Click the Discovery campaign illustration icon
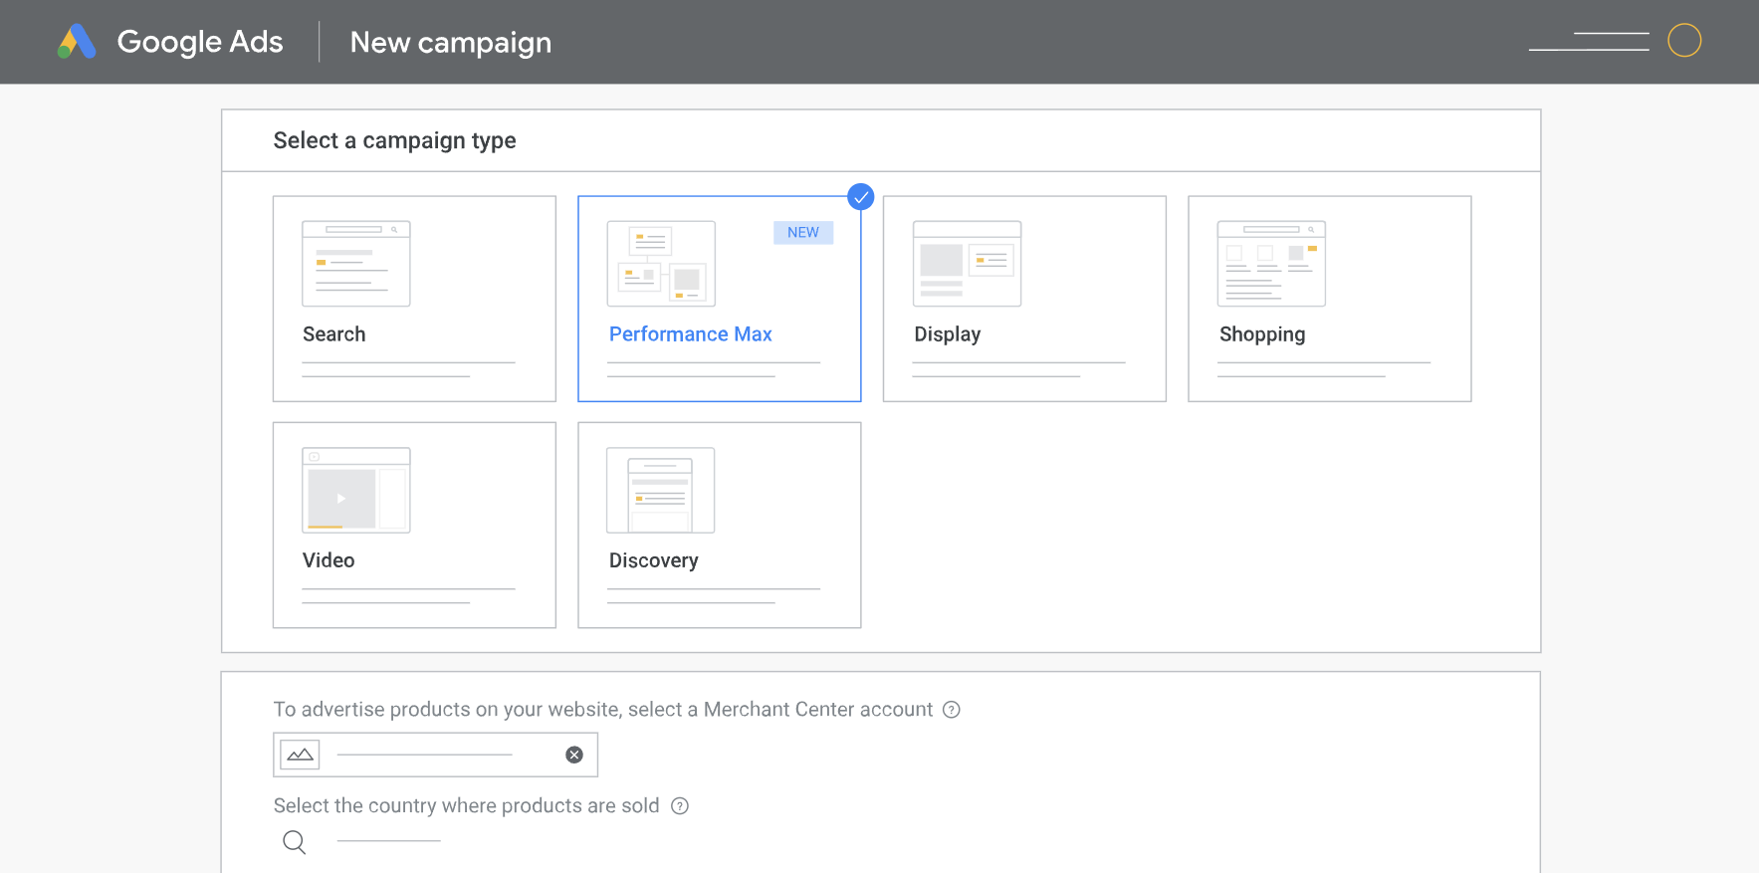Screen dimensions: 1759x873 (661, 490)
